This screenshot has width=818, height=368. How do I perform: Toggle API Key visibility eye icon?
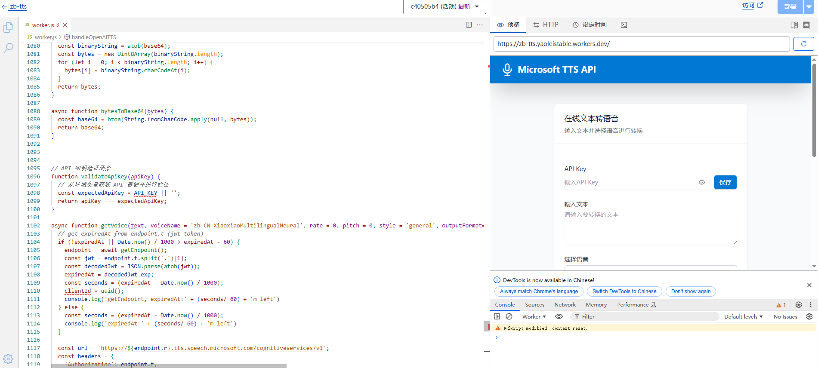[x=702, y=182]
